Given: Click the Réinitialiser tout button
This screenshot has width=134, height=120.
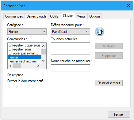Looking at the screenshot, I should pos(109,83).
